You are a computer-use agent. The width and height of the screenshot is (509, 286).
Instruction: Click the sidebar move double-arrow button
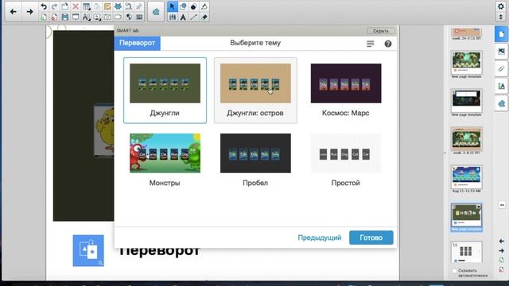502,205
